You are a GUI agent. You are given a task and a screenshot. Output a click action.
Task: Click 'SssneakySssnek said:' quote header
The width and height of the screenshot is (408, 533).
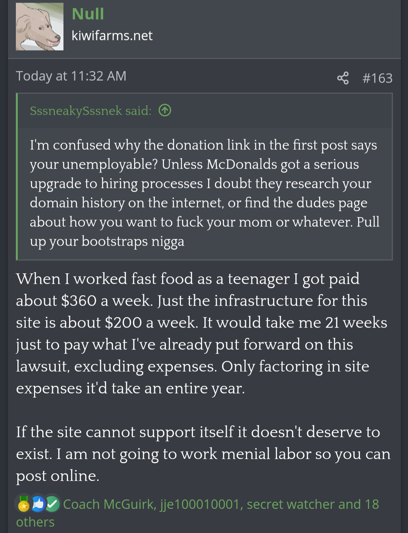pos(91,111)
